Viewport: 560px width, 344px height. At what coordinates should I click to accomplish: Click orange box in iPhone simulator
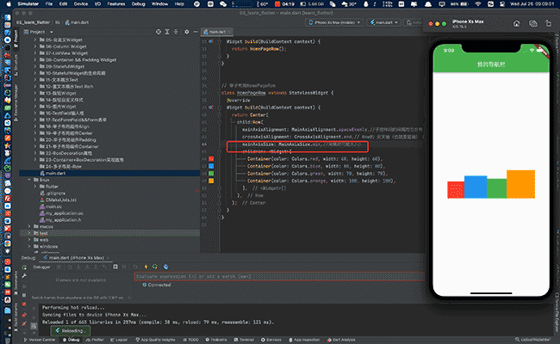[x=520, y=184]
